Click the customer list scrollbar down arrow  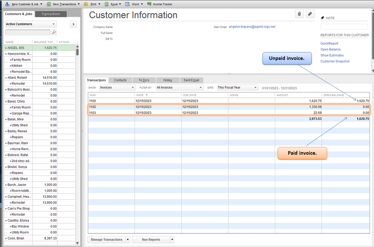point(77,243)
